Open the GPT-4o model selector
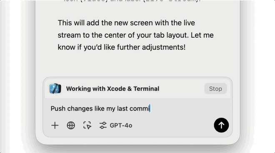This screenshot has width=275, height=153. click(121, 126)
